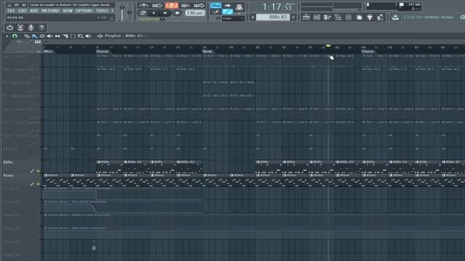Click previous pattern arrow button

point(253,17)
